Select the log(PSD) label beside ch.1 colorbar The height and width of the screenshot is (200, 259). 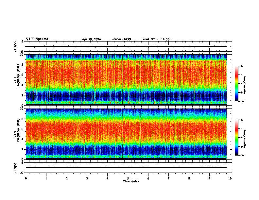click(245, 85)
